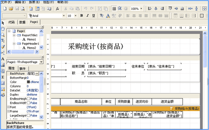This screenshot has width=209, height=130.
Task: Open the 文件(F) menu
Action: 6,2
